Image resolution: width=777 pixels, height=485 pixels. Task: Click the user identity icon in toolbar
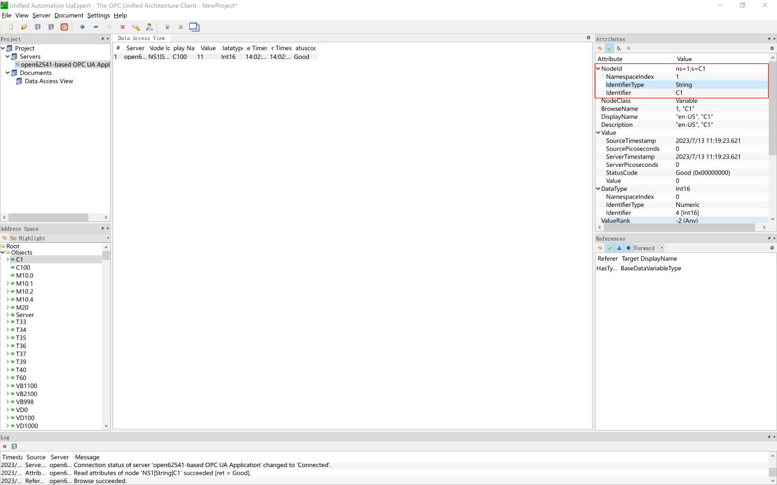tap(149, 27)
